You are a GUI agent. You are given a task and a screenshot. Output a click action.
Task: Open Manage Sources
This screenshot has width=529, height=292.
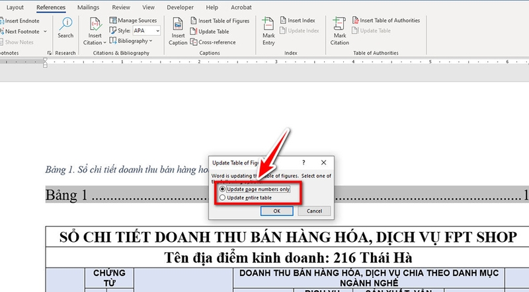[134, 20]
